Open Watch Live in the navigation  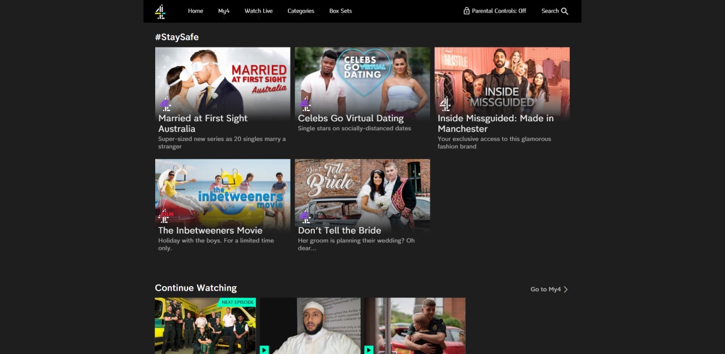point(258,11)
